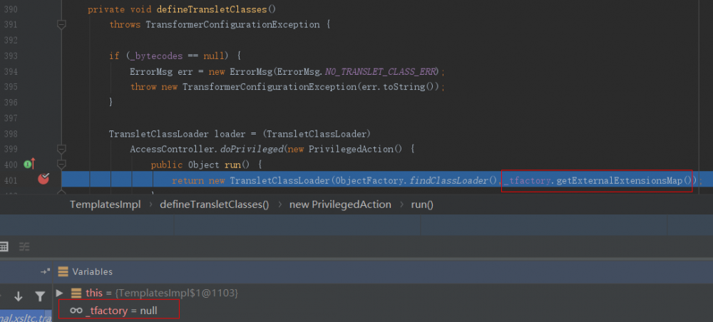Click line number 393 in gutter
Viewport: 713px width, 322px height.
point(10,56)
